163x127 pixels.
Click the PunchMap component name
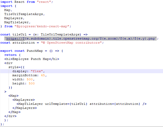pyautogui.click(x=35, y=51)
